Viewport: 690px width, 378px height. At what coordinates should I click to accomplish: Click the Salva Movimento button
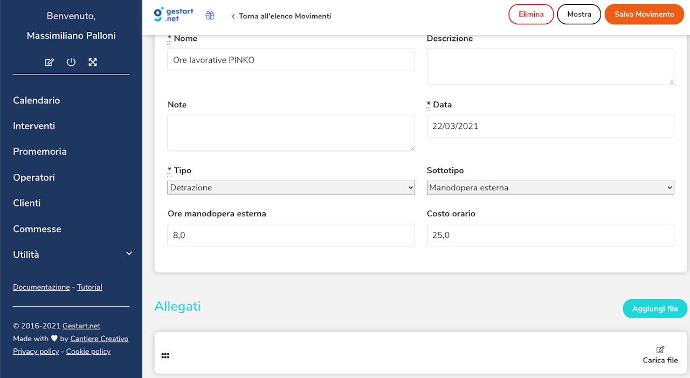[644, 15]
